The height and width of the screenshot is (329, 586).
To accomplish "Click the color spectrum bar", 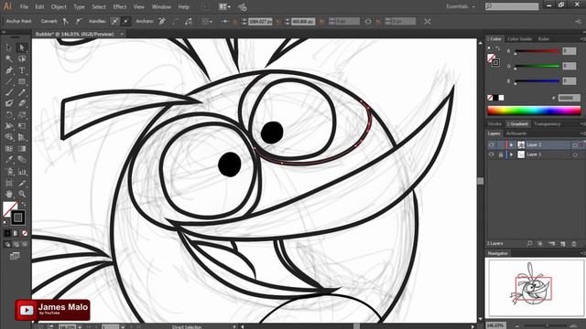I will point(534,111).
